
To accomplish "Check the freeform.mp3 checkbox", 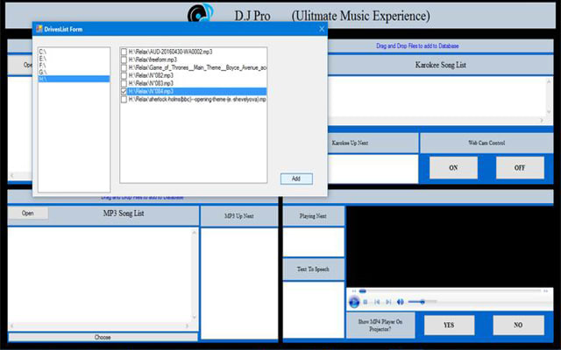I will [x=124, y=60].
